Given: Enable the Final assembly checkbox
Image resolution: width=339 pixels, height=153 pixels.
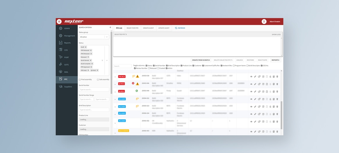Looking at the screenshot, I should click(80, 80).
